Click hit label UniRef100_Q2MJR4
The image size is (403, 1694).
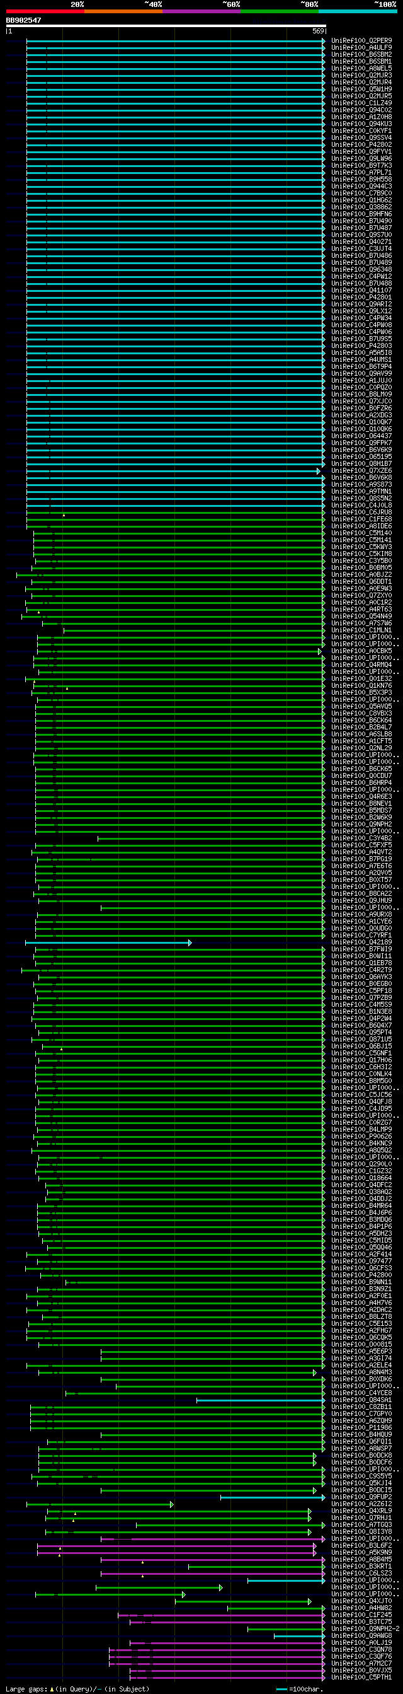coord(361,82)
